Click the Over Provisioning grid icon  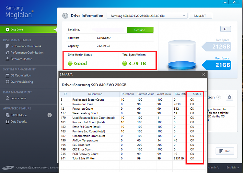[7, 82]
